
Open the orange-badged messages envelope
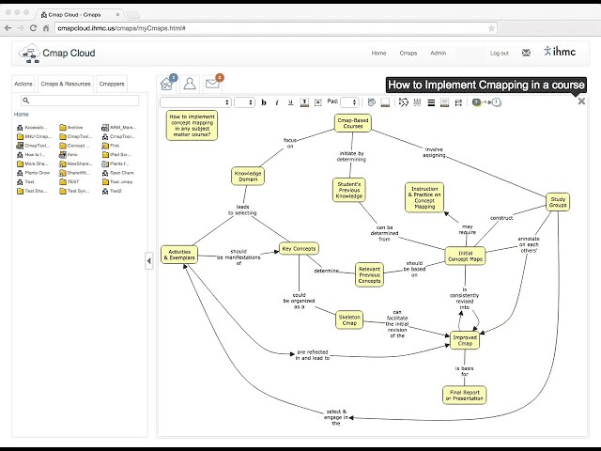click(x=213, y=83)
